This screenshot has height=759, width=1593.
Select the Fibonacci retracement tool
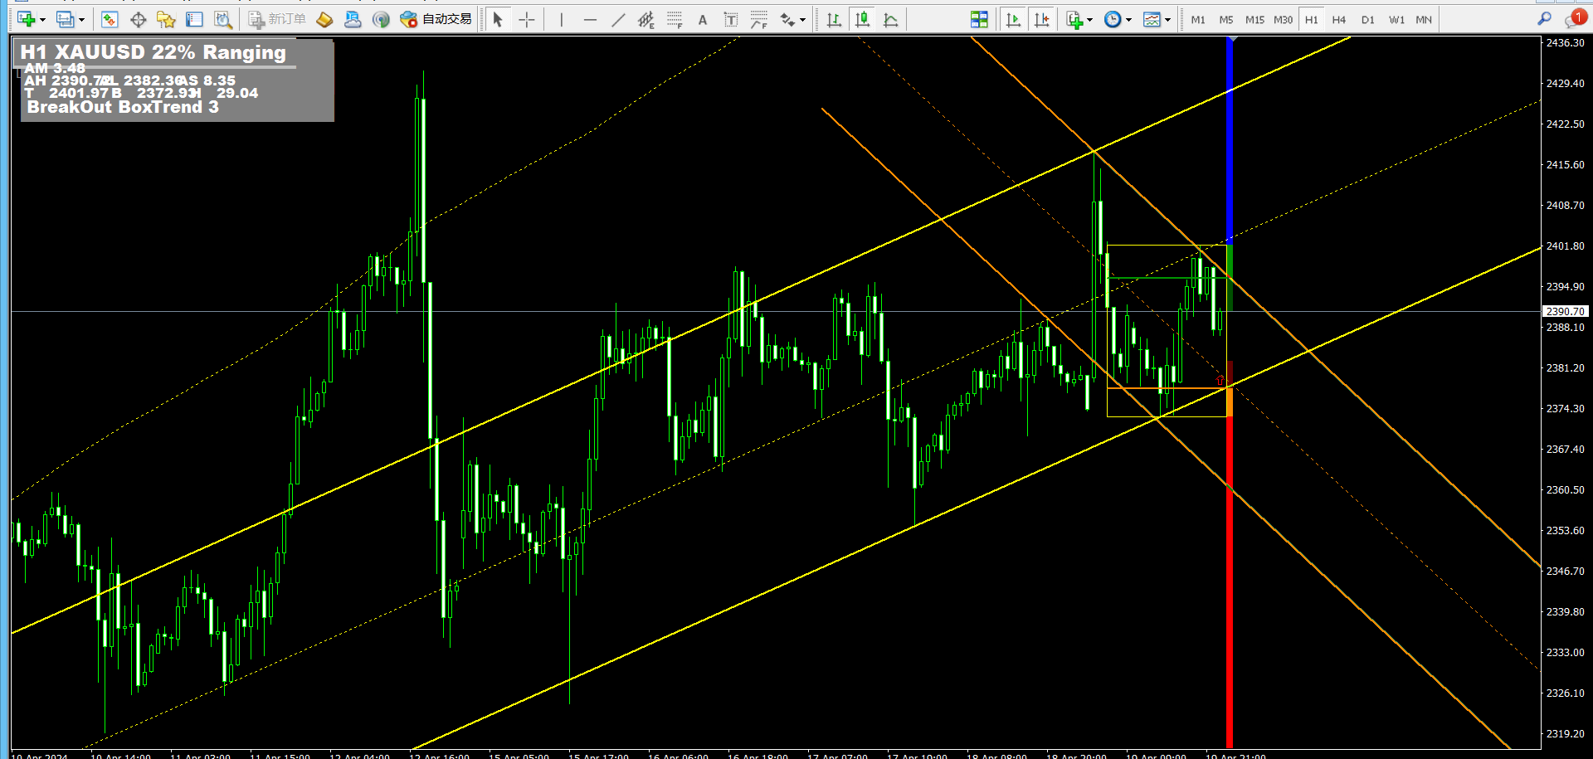(675, 19)
